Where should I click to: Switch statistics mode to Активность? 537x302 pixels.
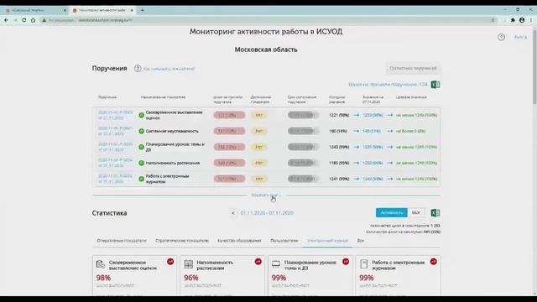click(392, 212)
